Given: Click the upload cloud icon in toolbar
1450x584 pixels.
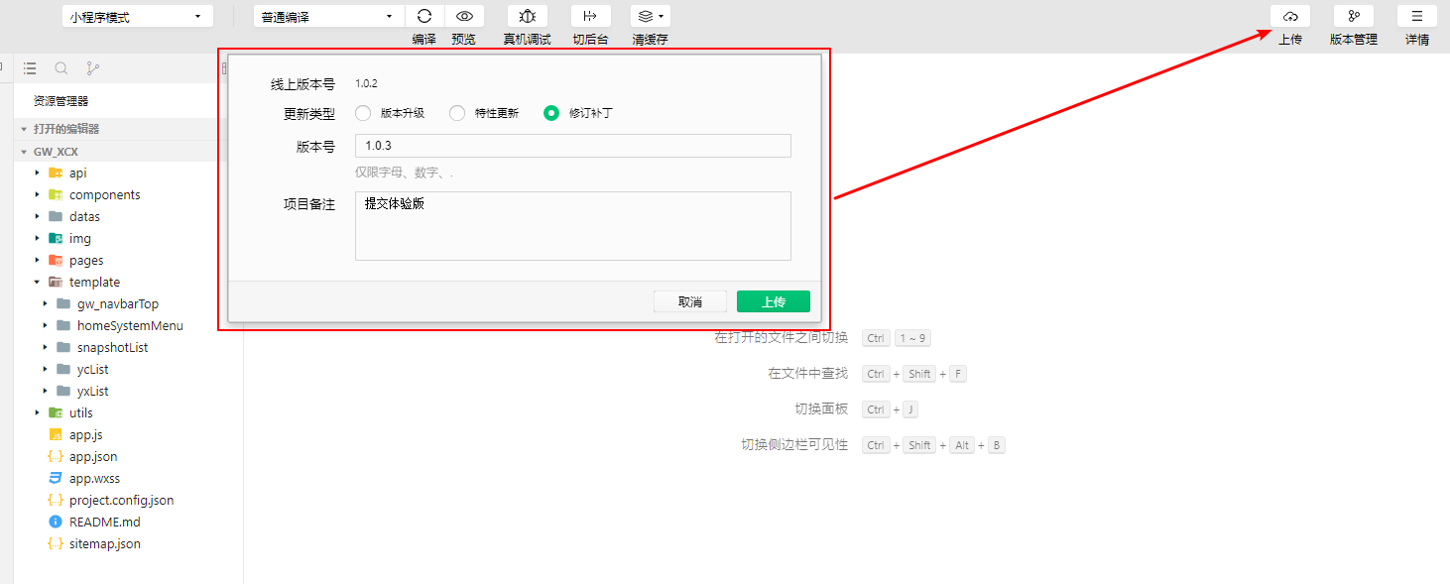Looking at the screenshot, I should pos(1290,16).
